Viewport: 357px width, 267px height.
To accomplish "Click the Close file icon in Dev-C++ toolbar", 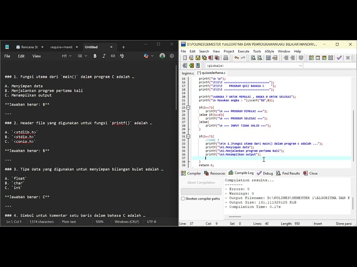I will 211,58.
